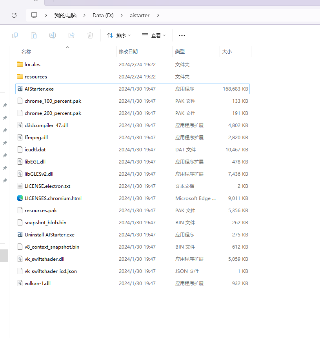Go to 我的电脑 in the breadcrumb

click(x=65, y=15)
